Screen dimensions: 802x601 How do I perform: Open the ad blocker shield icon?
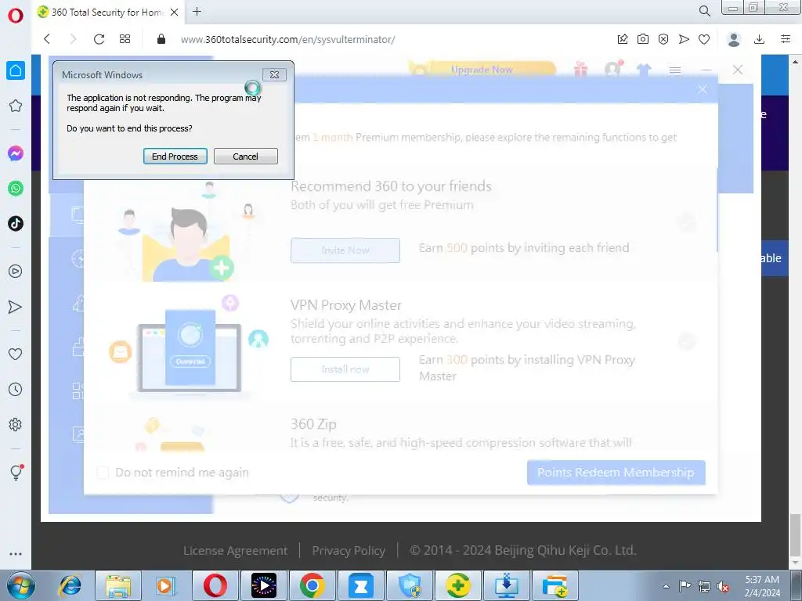tap(663, 39)
